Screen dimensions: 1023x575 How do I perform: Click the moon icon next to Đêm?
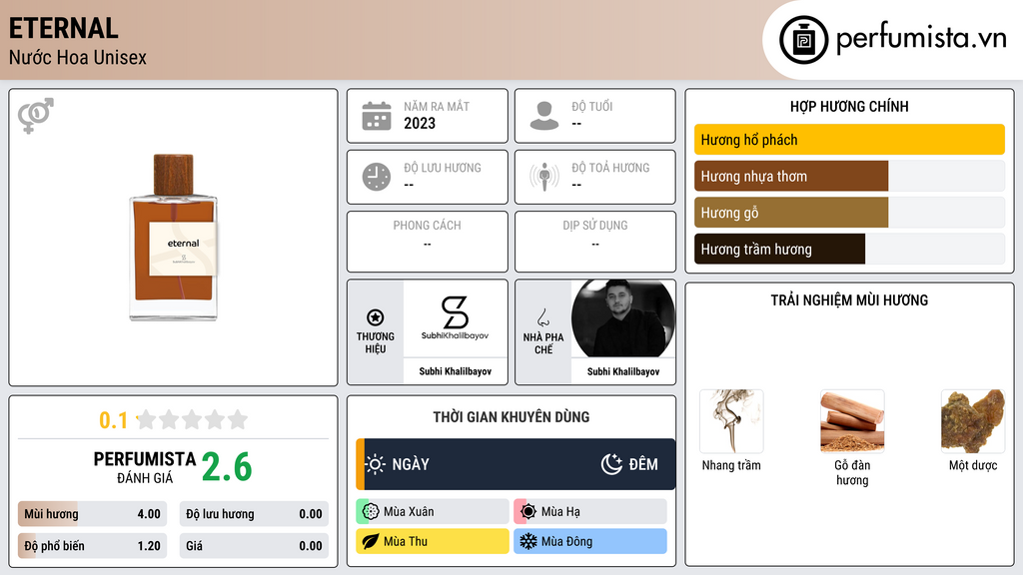611,464
